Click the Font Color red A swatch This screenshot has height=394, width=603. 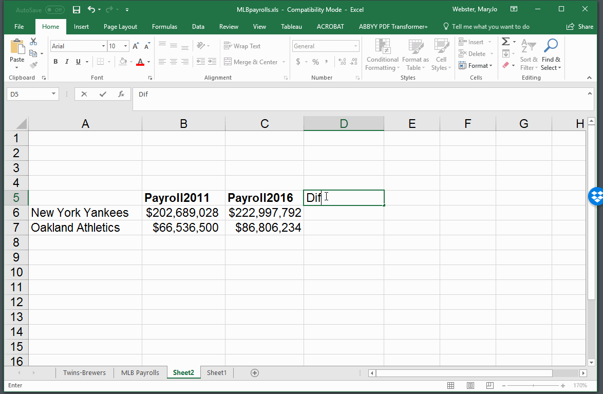point(140,62)
